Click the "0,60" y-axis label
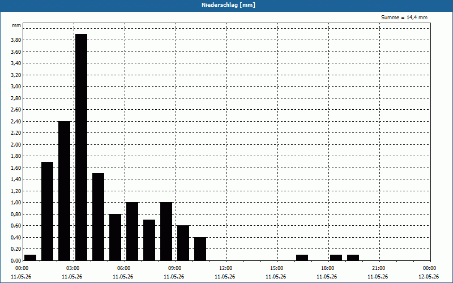This screenshot has width=453, height=283. pyautogui.click(x=16, y=226)
